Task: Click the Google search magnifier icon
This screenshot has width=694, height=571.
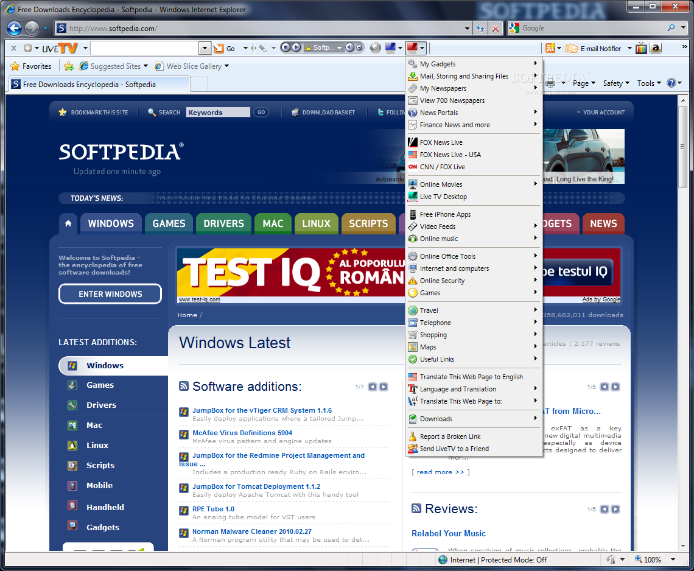Action: [671, 28]
